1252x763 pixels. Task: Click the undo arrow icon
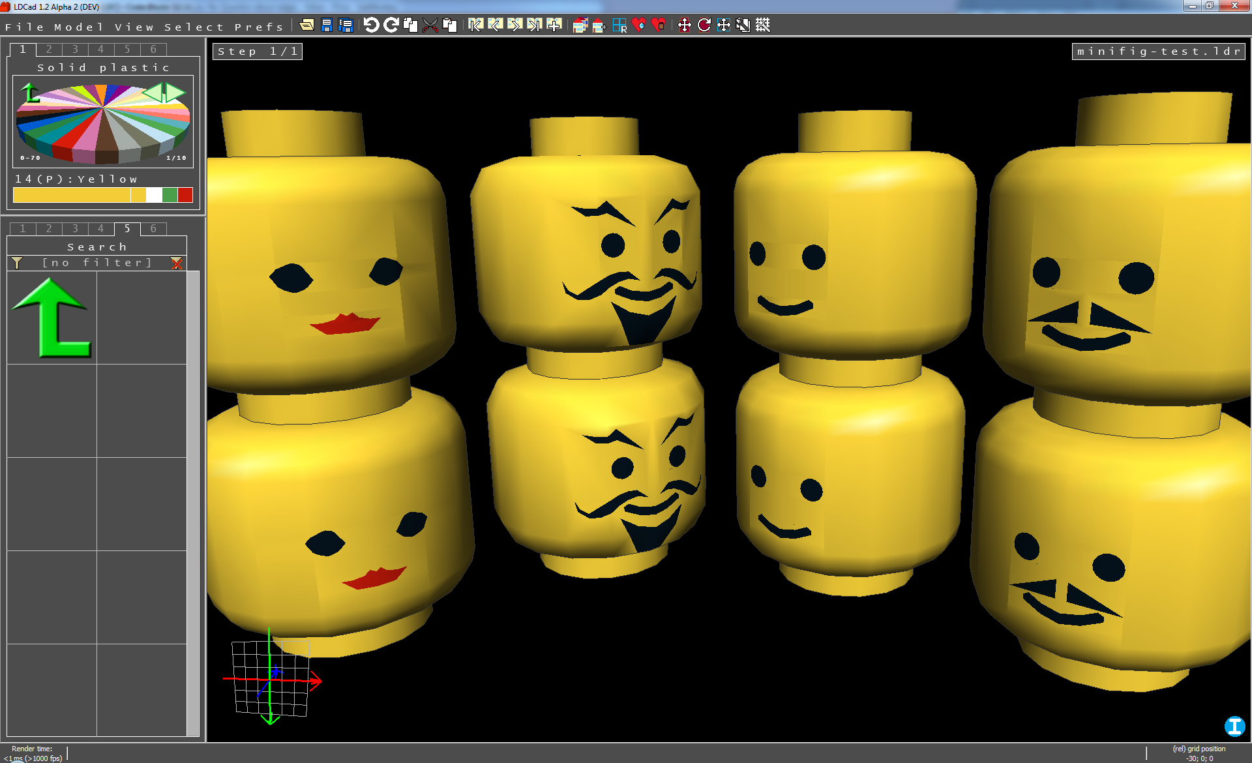coord(371,25)
